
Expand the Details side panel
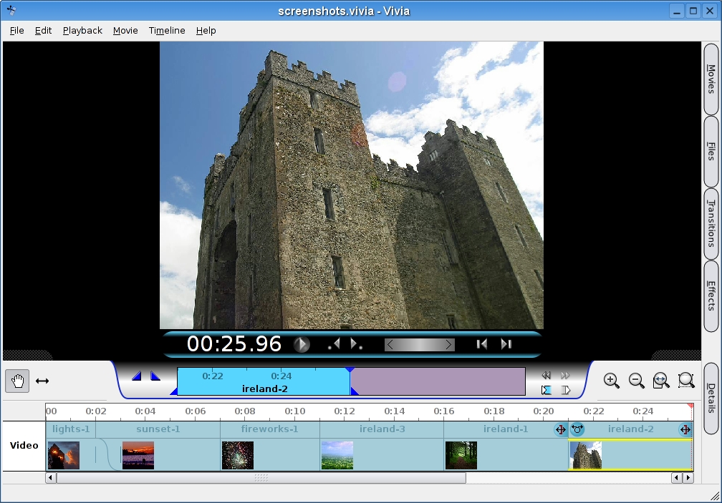(x=711, y=398)
